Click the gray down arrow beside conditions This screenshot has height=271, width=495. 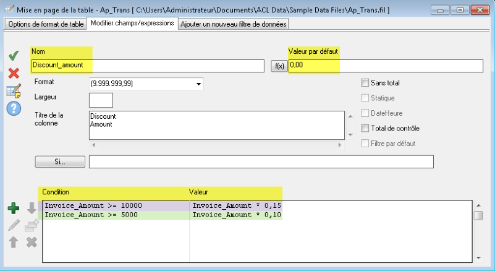coord(32,209)
